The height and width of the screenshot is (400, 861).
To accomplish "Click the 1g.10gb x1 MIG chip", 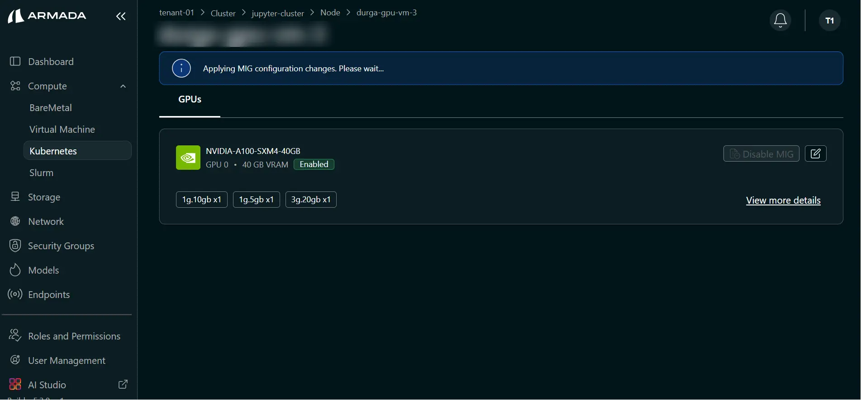I will coord(201,199).
